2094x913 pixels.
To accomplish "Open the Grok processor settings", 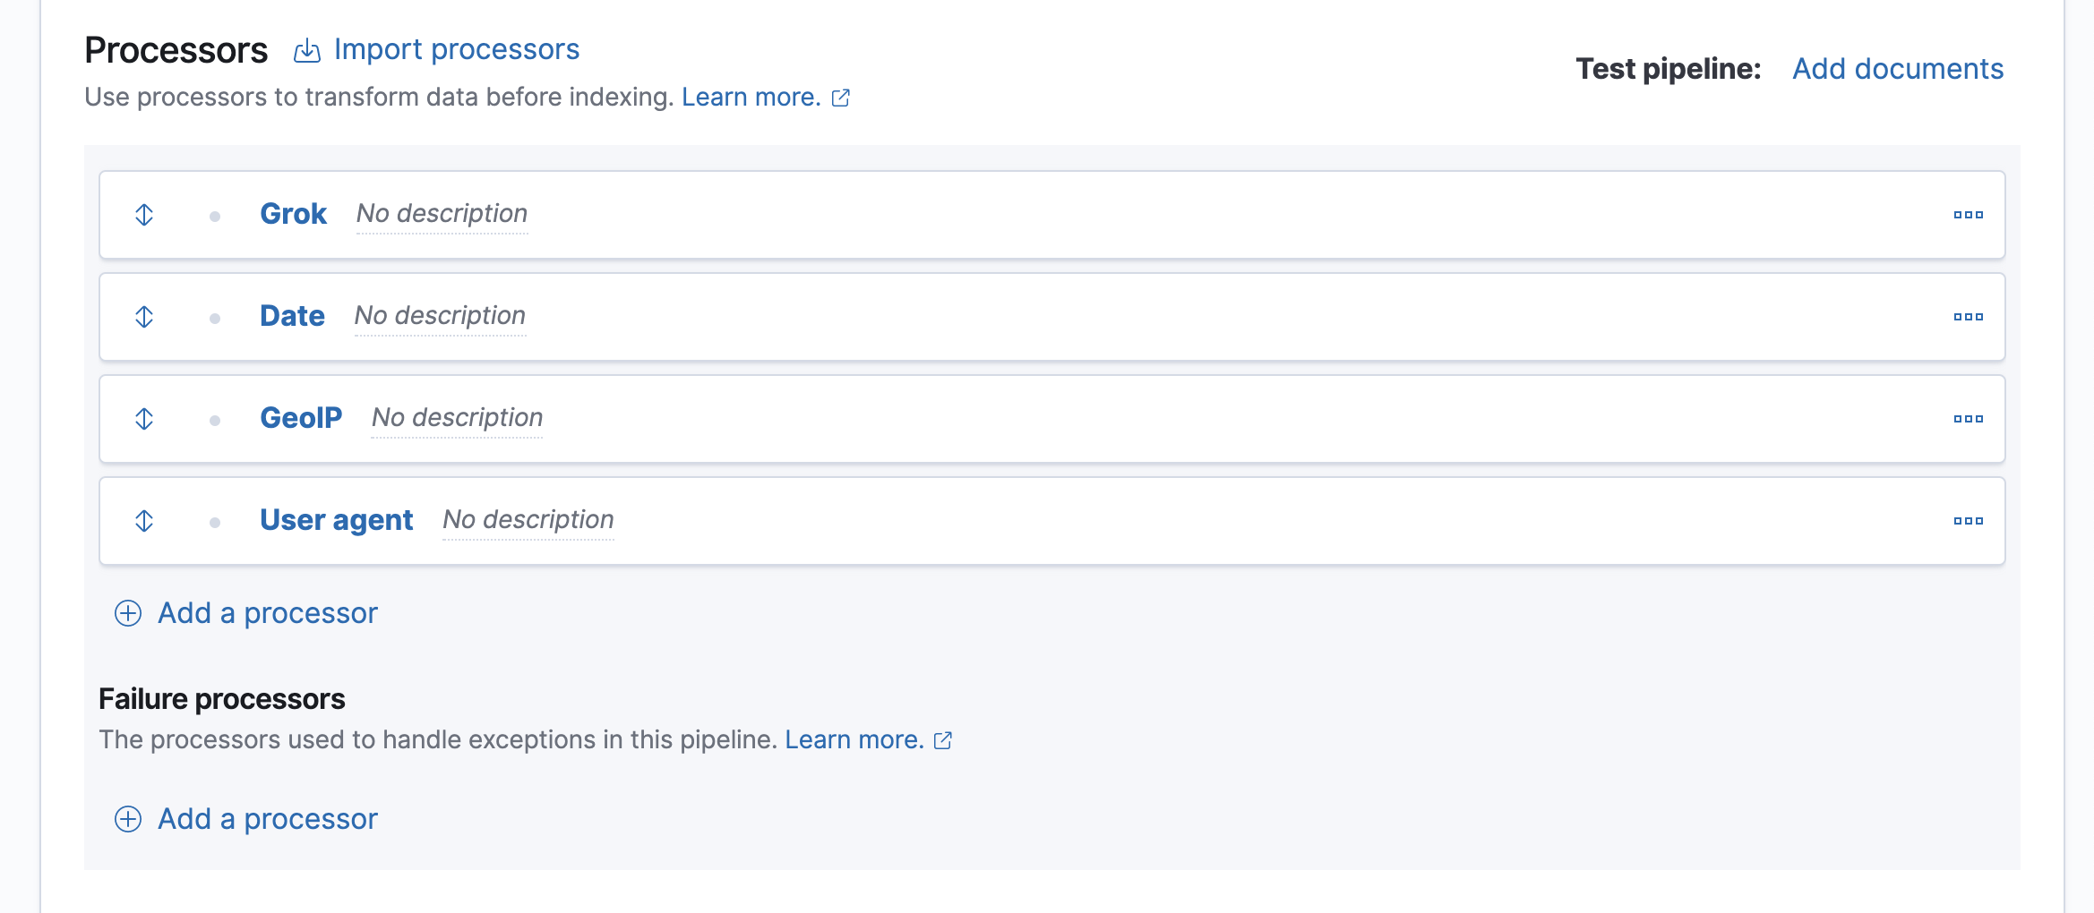I will pos(293,214).
